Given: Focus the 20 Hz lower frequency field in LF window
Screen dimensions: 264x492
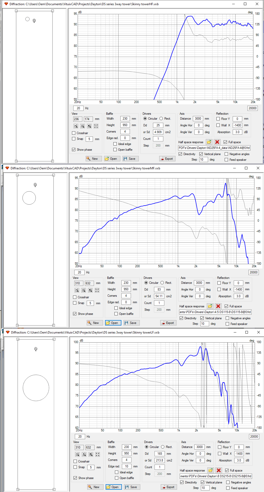Looking at the screenshot, I should pos(80,437).
